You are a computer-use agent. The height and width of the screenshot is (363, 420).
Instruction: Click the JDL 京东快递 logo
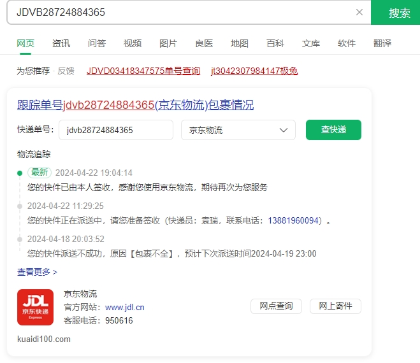click(35, 307)
